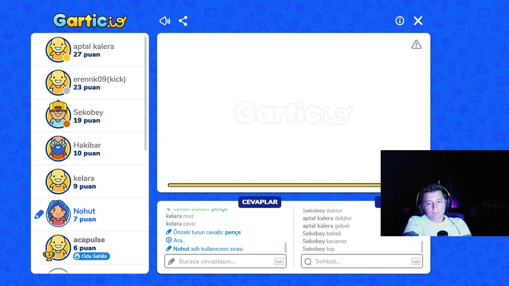Select player name erennk09(kick)

[99, 79]
